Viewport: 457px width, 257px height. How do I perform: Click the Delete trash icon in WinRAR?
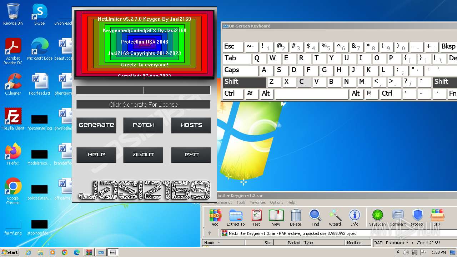click(296, 217)
